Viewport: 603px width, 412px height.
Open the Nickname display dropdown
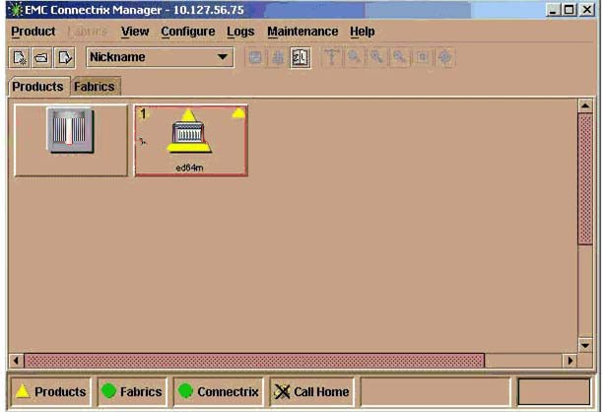[x=160, y=57]
